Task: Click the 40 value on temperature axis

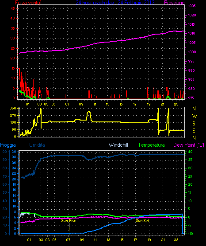Action: pos(190,152)
